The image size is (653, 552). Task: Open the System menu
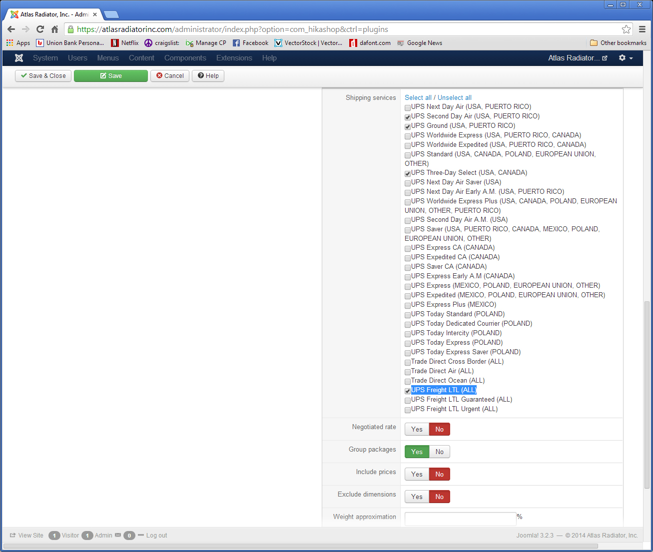click(45, 58)
